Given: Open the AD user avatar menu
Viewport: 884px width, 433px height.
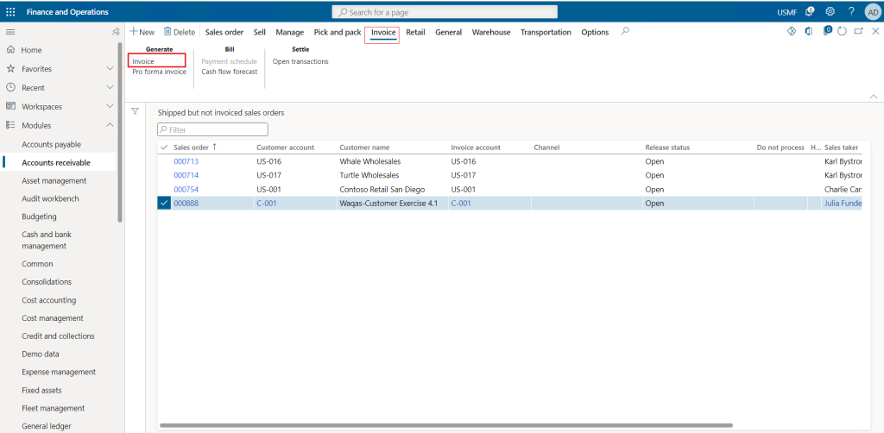Looking at the screenshot, I should pyautogui.click(x=872, y=12).
